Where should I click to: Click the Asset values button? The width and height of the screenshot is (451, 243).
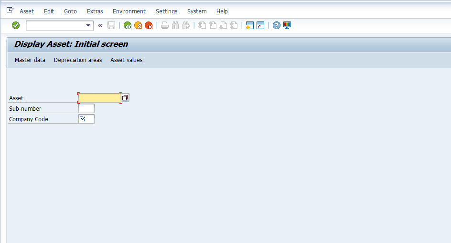[127, 60]
